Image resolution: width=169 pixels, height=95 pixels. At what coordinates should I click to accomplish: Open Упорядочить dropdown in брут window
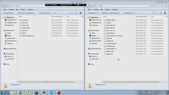coord(93,13)
